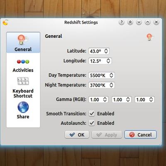Image resolution: width=166 pixels, height=166 pixels.
Task: Click the second Gamma spin arrows
Action: coord(128,100)
